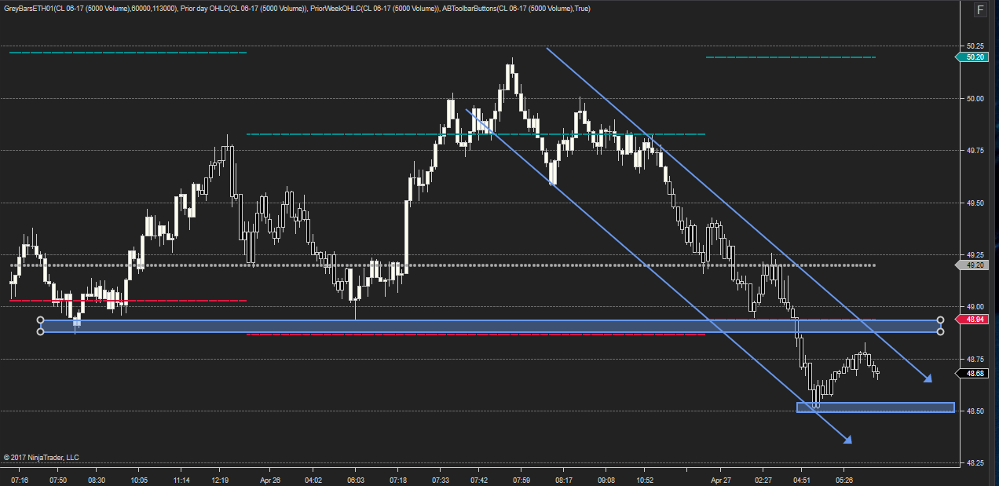Screen dimensions: 999x486
Task: Select the small blue rectangle near 48.50
Action: pos(876,407)
